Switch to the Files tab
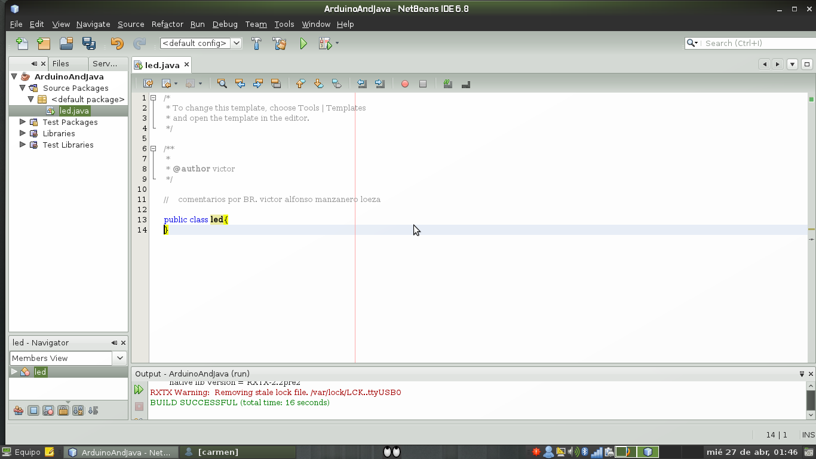This screenshot has width=816, height=459. [62, 63]
